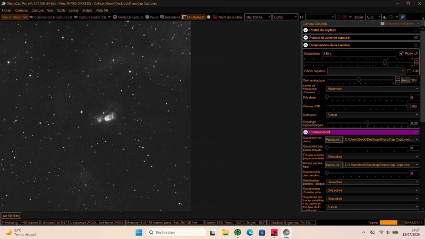The height and width of the screenshot is (239, 425).
Task: Toggle the exposure Auto checkbox
Action: pyautogui.click(x=409, y=71)
